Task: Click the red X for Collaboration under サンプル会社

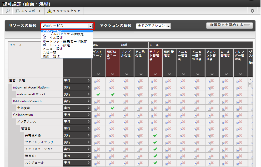Action: [127, 115]
